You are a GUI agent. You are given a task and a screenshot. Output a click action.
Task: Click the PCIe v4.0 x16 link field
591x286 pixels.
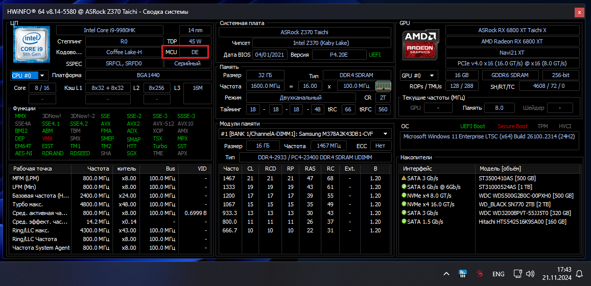click(x=512, y=63)
